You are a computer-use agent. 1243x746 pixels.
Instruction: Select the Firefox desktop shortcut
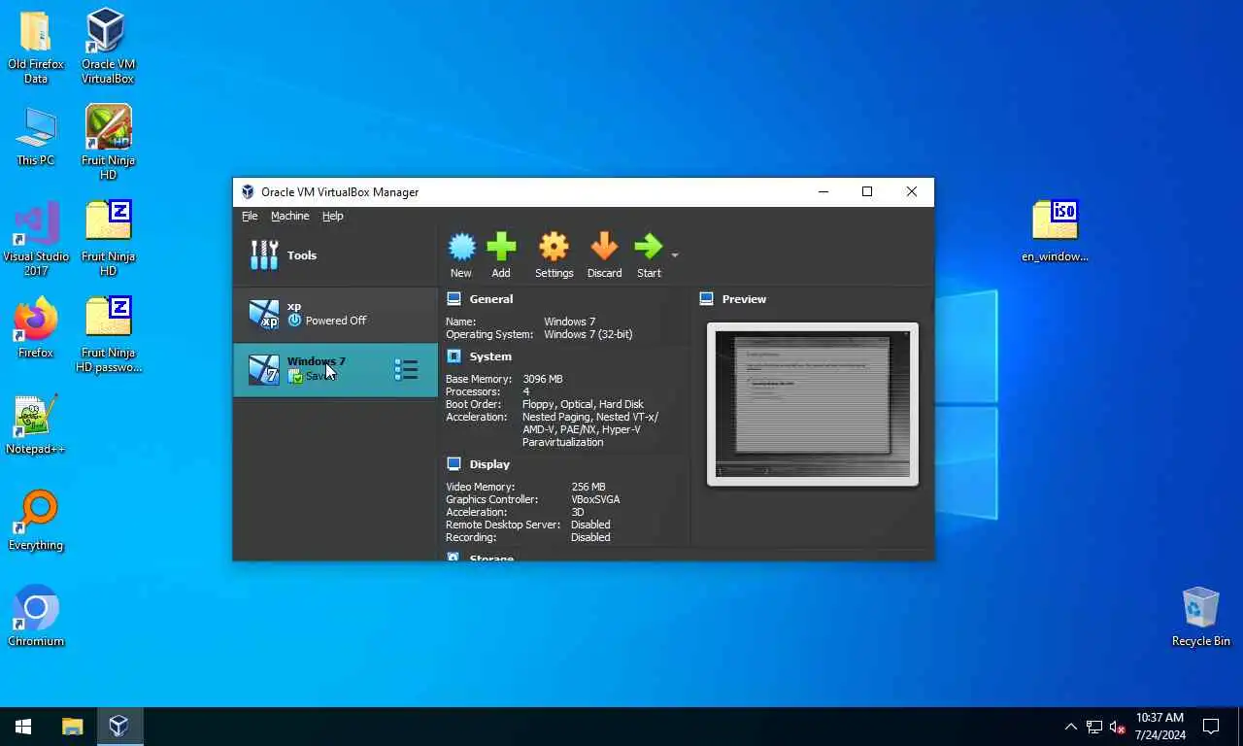pos(36,328)
